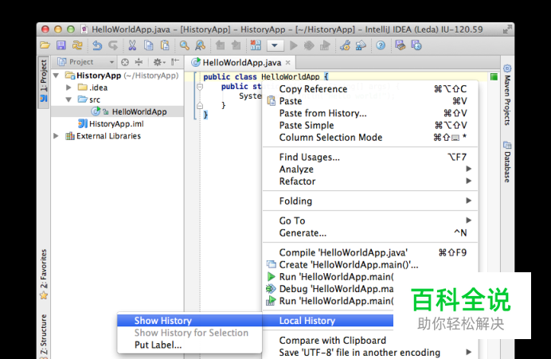Click the Run with Coverage toolbar icon
551x359 pixels.
click(x=325, y=45)
